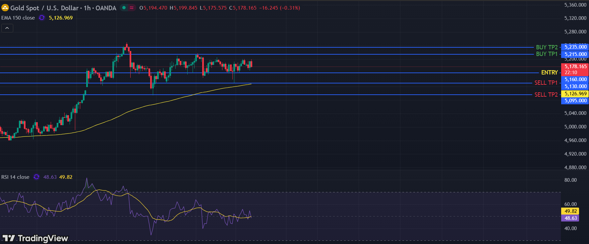Collapse the indicator legend with chevron button
The width and height of the screenshot is (589, 244).
(7, 28)
